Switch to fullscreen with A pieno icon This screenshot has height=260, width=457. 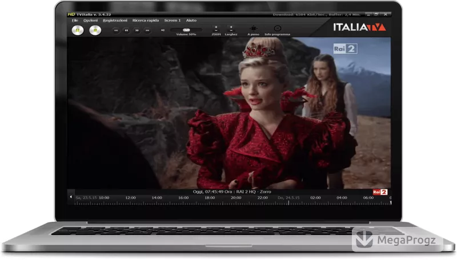(x=253, y=28)
